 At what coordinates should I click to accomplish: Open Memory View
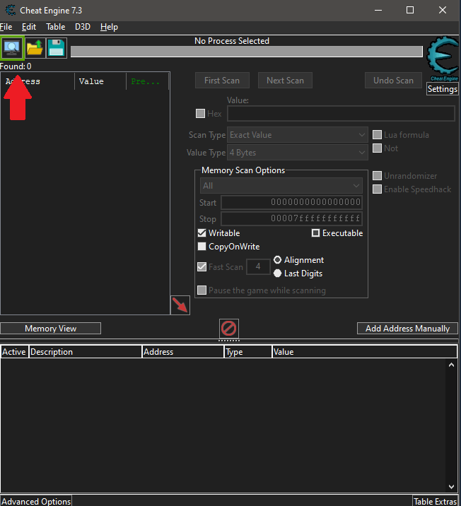(51, 329)
